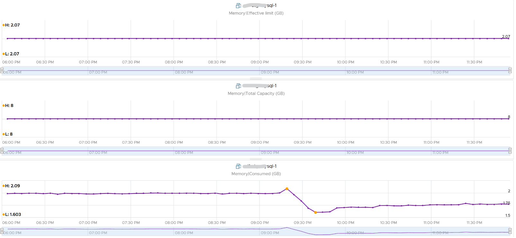Click the left range handle of the Effective limit slider
The image size is (516, 238).
[x=2, y=70]
